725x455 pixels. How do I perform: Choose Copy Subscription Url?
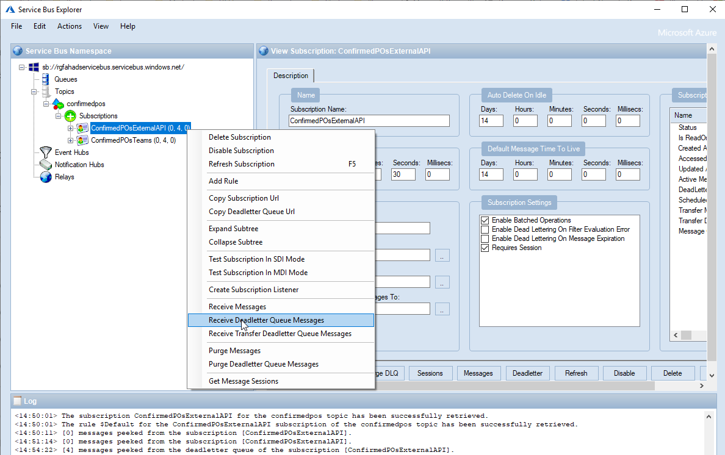pos(281,198)
